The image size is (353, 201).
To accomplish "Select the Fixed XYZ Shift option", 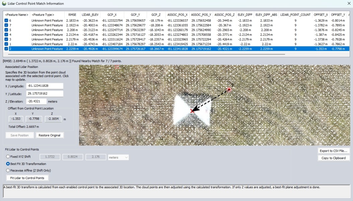I will pyautogui.click(x=8, y=157).
